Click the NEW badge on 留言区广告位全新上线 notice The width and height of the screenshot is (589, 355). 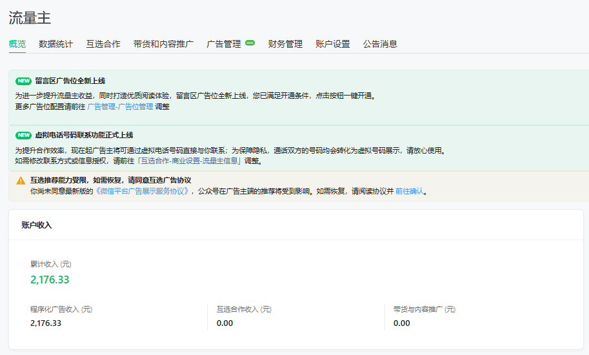pos(23,81)
